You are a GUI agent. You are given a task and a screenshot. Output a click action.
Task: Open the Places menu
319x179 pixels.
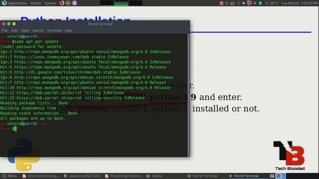(x=35, y=3)
